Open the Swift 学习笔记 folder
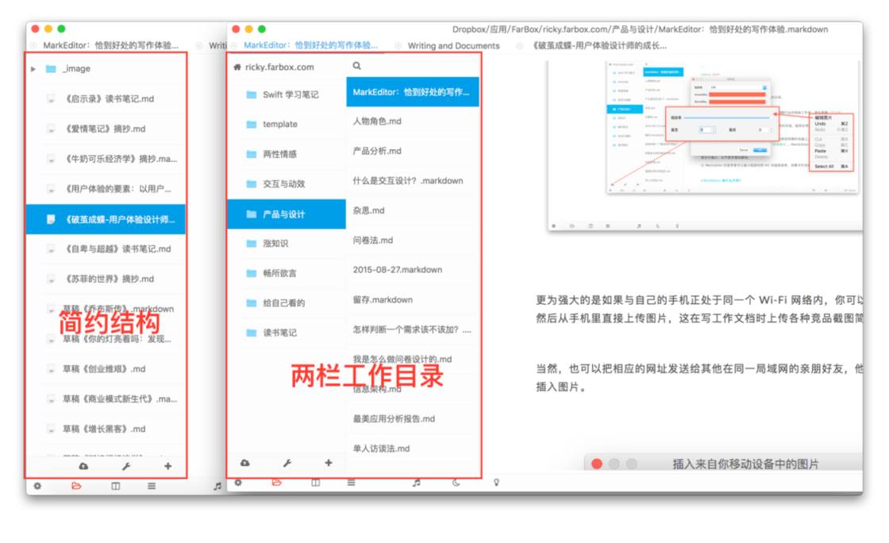Screen dimensions: 889x543 [287, 94]
